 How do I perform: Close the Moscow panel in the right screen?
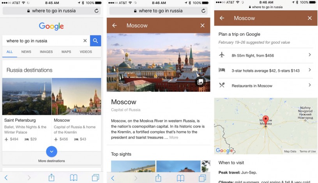coord(310,18)
